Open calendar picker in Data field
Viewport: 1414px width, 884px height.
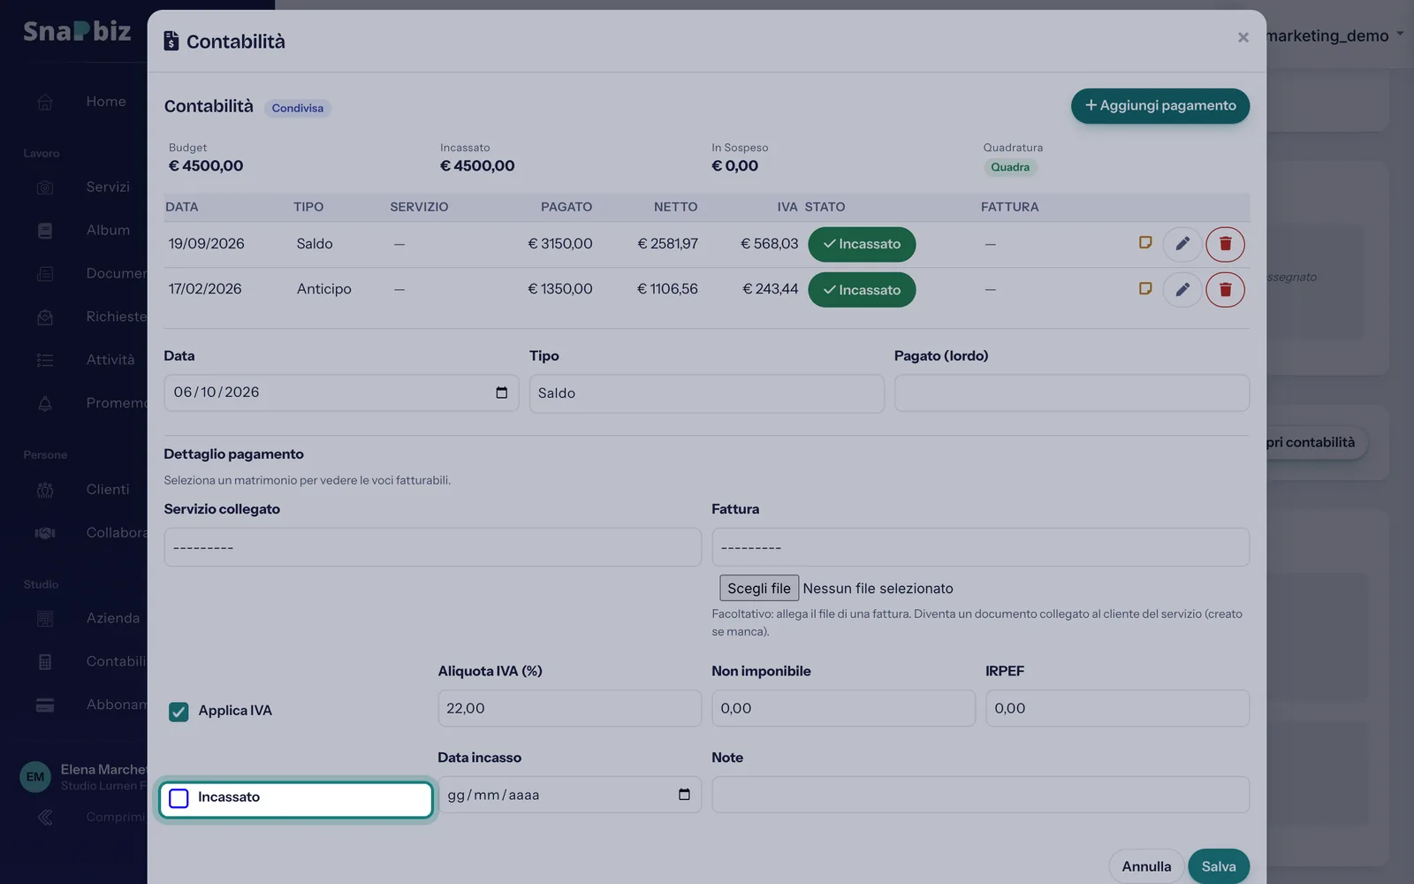coord(502,392)
